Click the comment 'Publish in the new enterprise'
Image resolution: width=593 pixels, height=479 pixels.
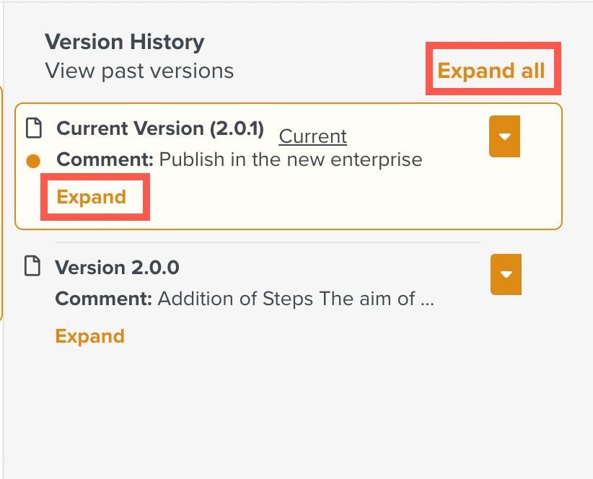(291, 159)
